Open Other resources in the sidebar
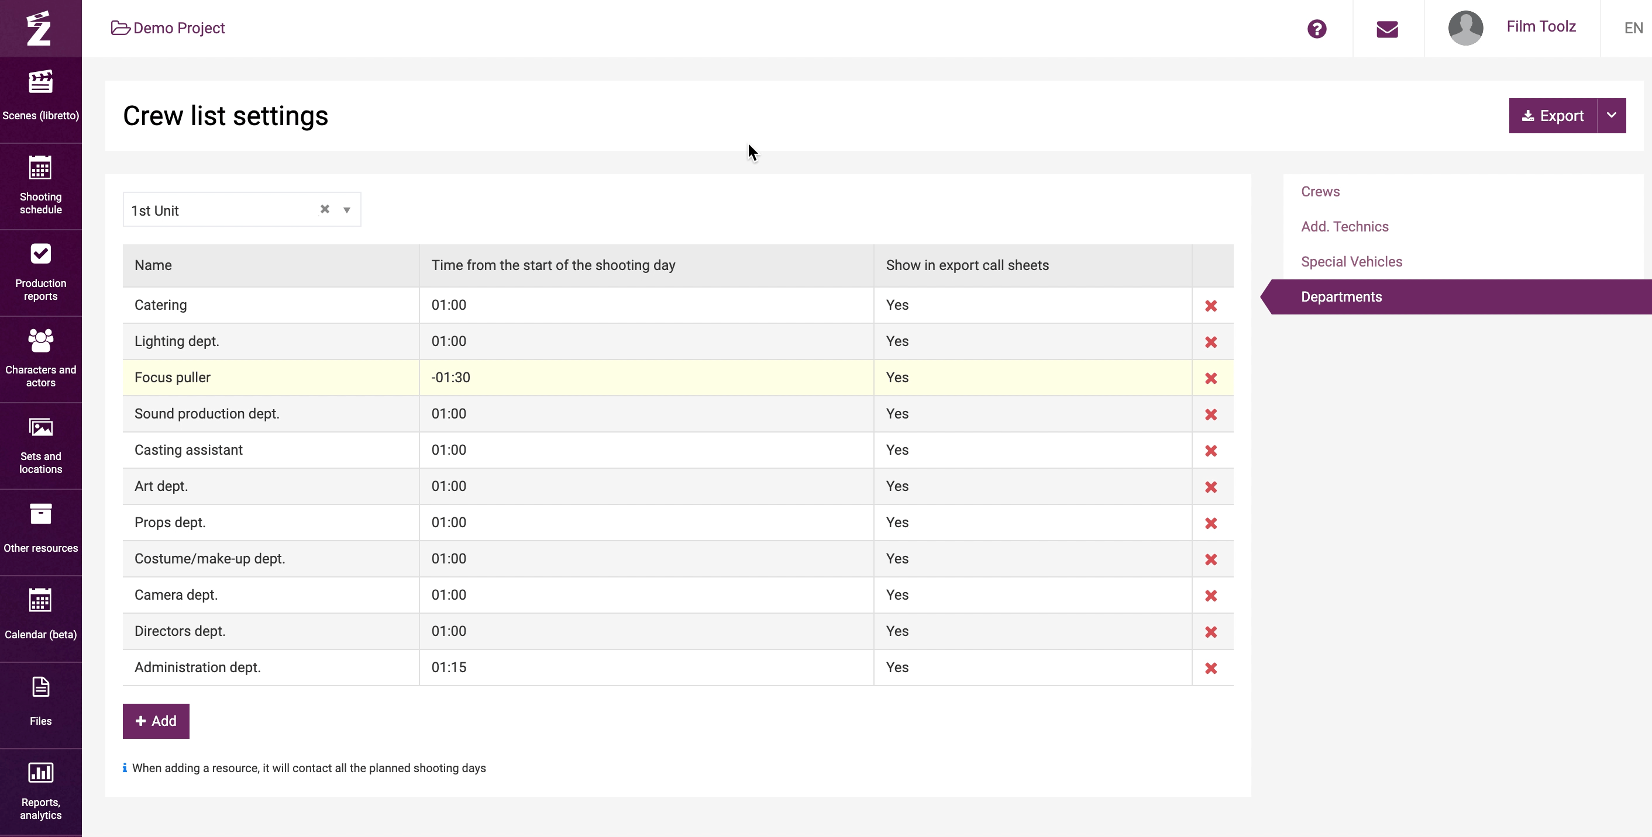This screenshot has width=1652, height=837. 40,532
